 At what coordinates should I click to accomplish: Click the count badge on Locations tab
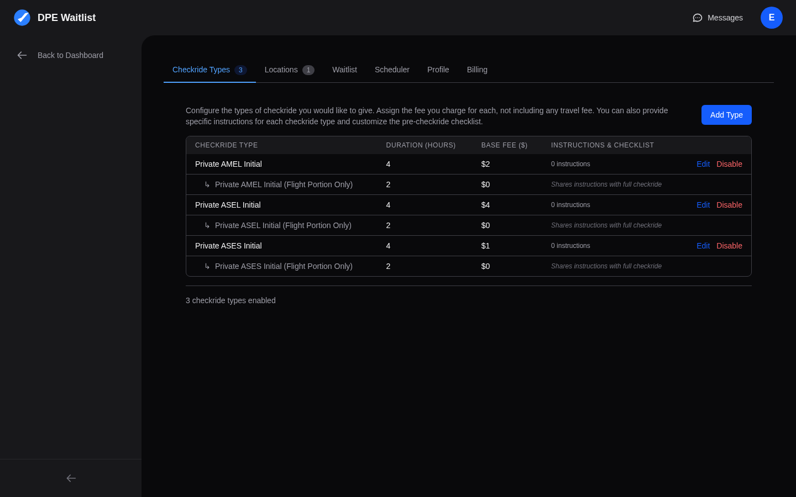point(308,70)
